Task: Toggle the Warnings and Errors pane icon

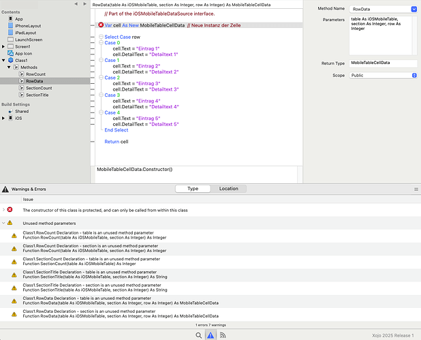Action: (210, 335)
